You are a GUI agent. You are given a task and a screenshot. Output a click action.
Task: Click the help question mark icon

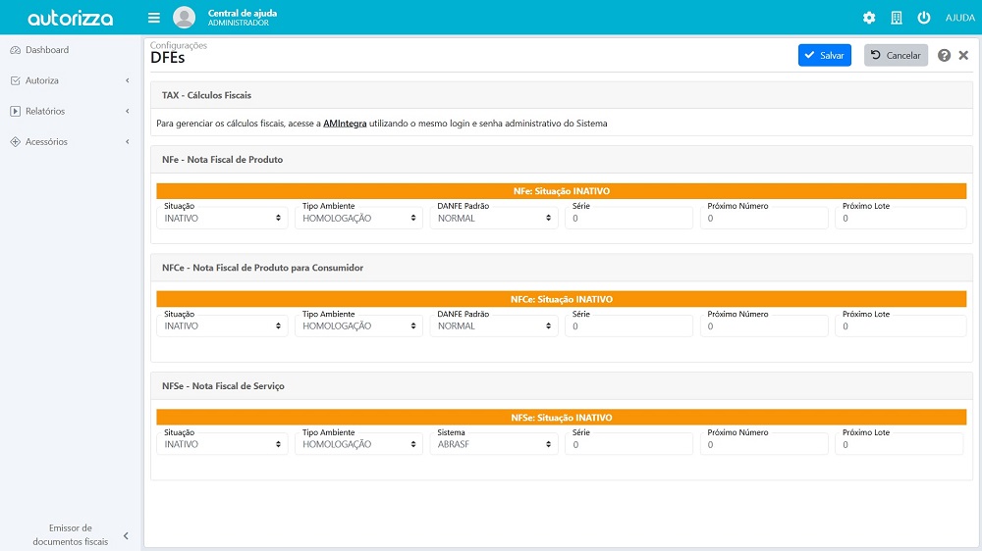(945, 56)
